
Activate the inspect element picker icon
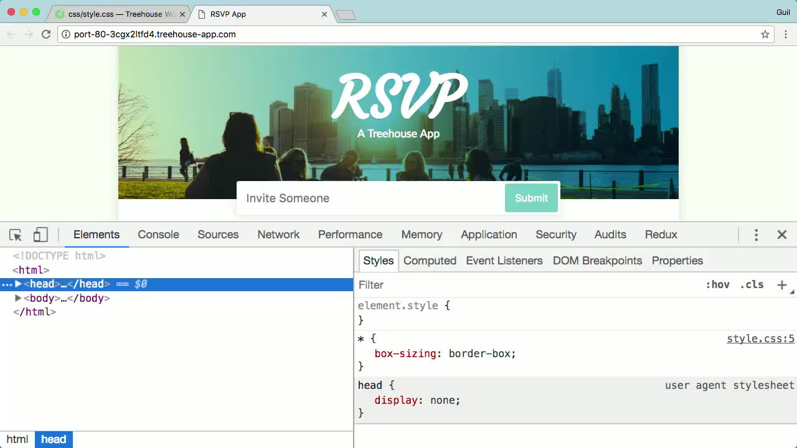[15, 235]
